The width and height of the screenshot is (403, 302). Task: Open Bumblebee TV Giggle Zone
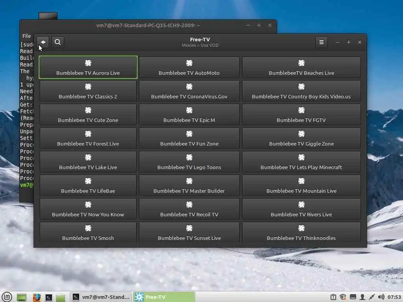click(301, 138)
